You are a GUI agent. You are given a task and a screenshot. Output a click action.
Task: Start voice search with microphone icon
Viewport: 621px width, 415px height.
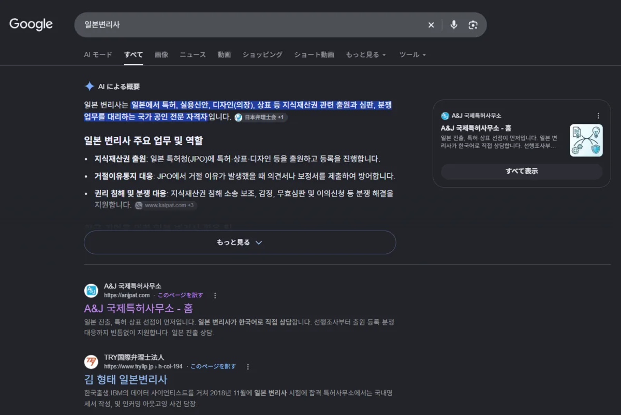[454, 25]
